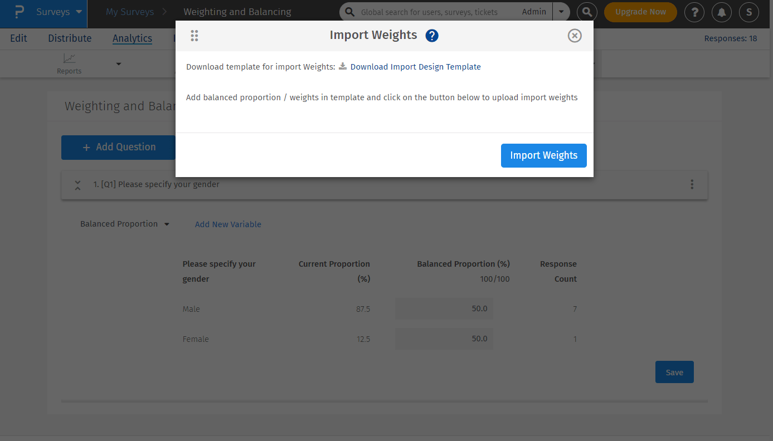Open the notifications bell
This screenshot has width=773, height=441.
click(722, 12)
